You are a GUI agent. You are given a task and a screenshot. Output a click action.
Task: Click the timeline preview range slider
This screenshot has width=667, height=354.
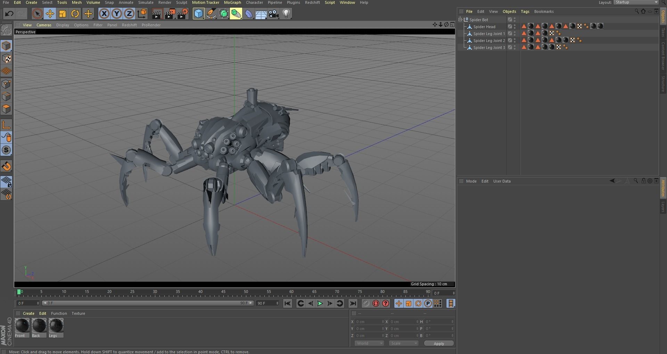pyautogui.click(x=148, y=303)
